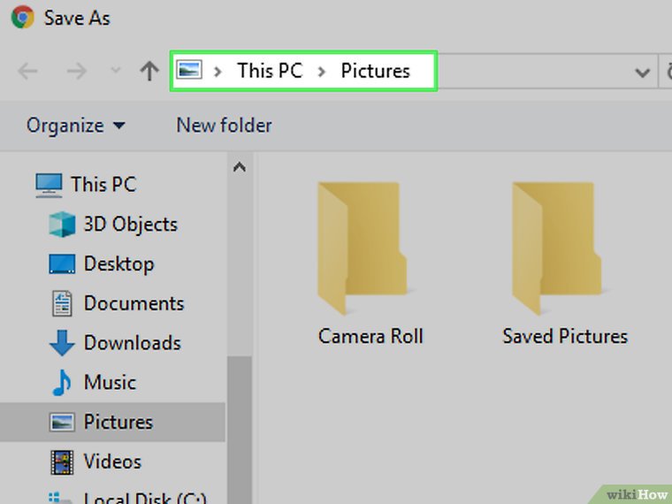Click the Back arrow button
This screenshot has height=504, width=672.
(x=28, y=72)
